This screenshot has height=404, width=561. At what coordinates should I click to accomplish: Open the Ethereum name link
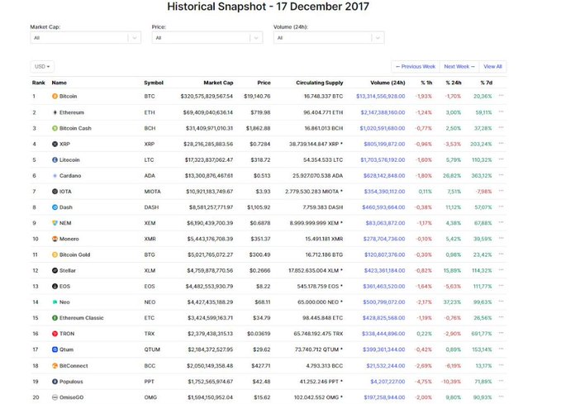tap(72, 112)
